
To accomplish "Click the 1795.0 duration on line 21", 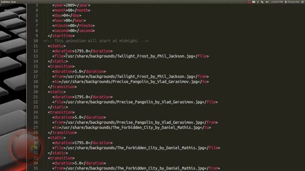I will [x=81, y=97].
